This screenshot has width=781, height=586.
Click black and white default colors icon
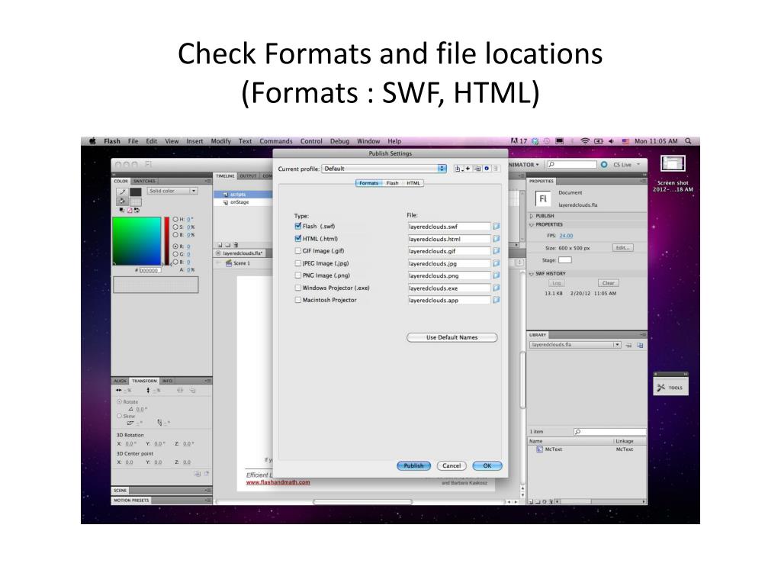coord(121,211)
